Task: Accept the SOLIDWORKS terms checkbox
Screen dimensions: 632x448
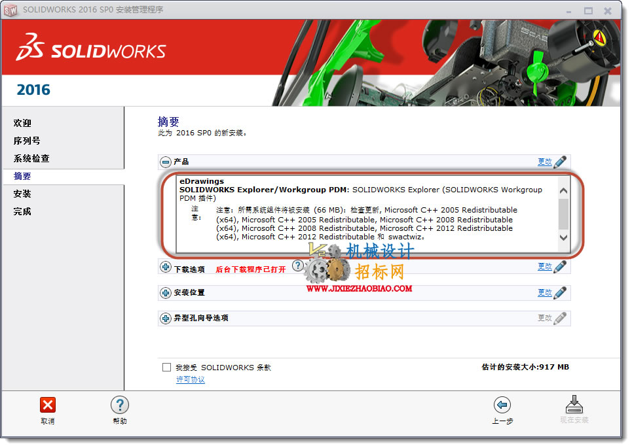Action: pyautogui.click(x=166, y=367)
